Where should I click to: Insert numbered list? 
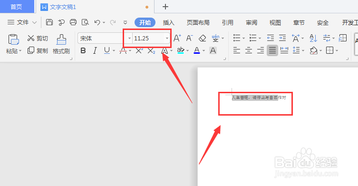pos(253,38)
